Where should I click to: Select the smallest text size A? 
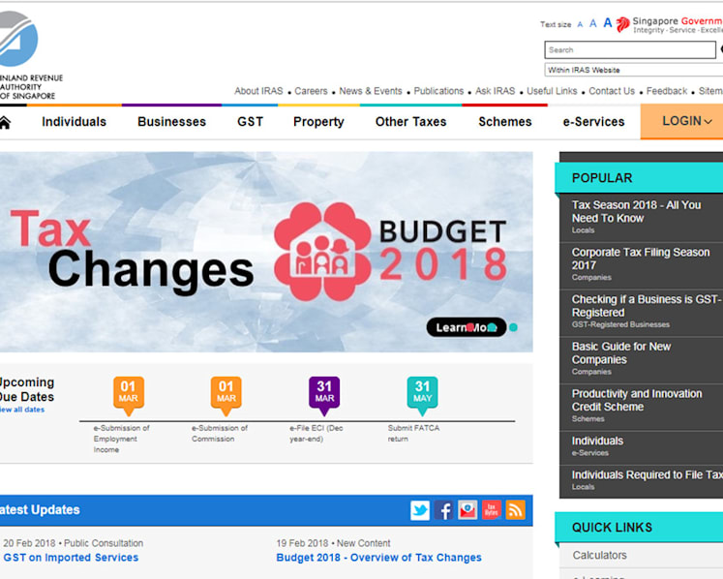tap(580, 24)
